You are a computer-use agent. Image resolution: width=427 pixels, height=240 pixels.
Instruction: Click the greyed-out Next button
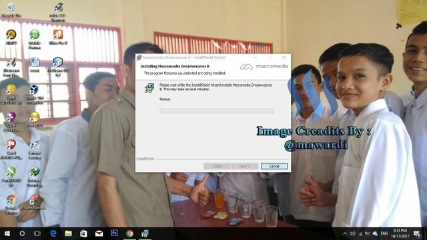tap(244, 166)
